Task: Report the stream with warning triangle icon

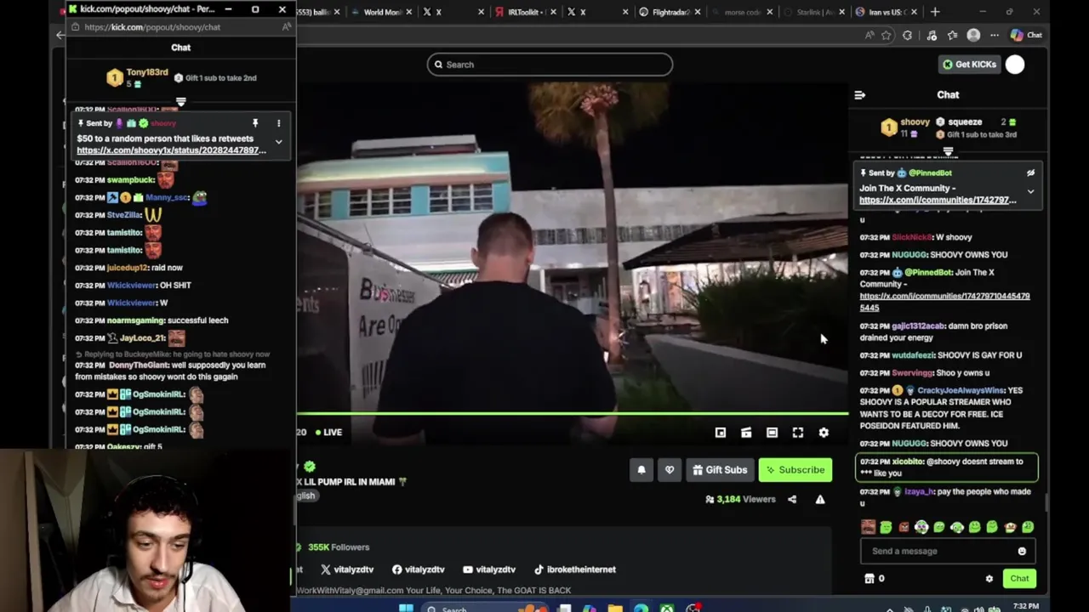Action: (x=820, y=499)
